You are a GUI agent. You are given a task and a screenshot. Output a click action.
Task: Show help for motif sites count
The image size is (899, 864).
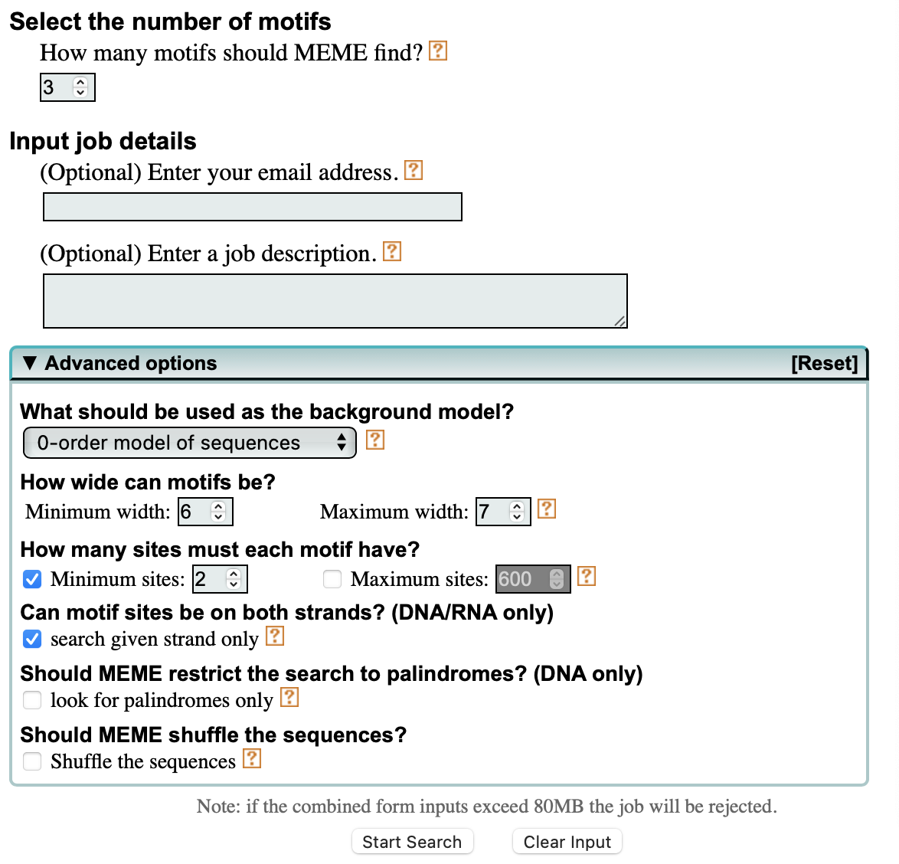587,576
